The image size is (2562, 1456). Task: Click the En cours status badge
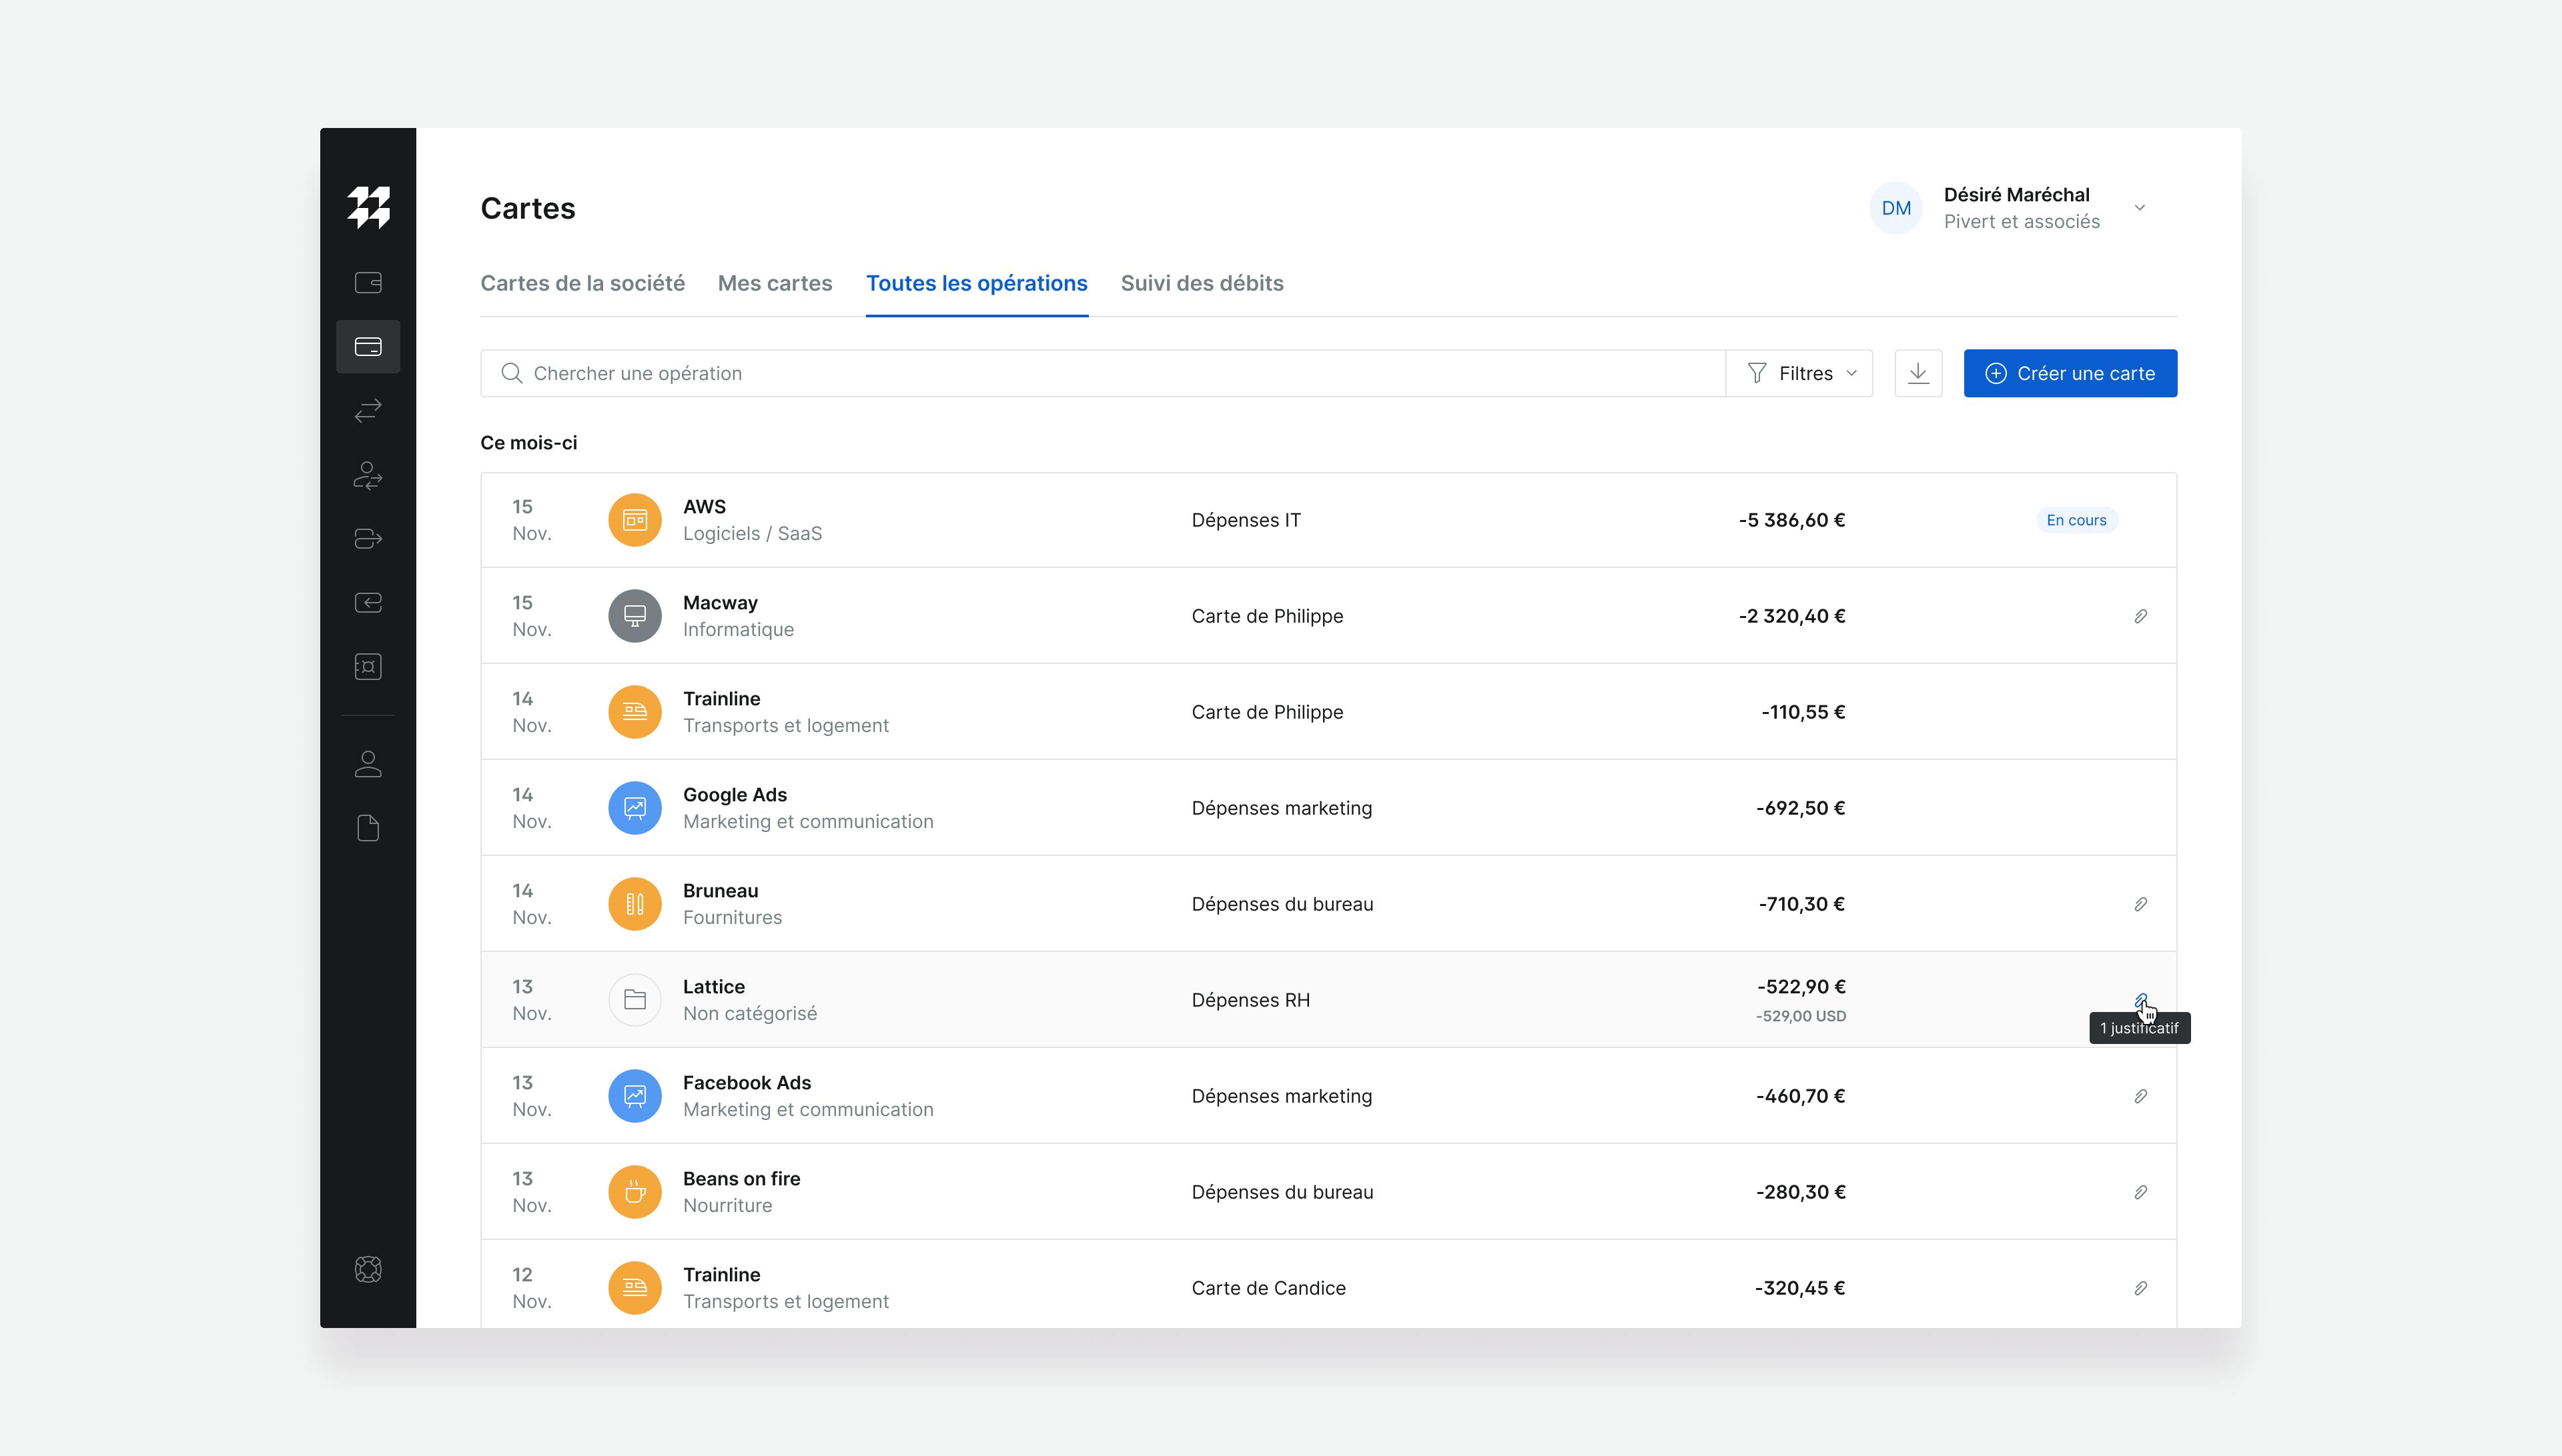[2076, 520]
